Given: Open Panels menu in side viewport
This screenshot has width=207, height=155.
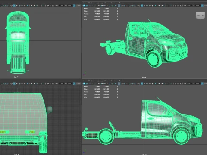Looking at the screenshot, I should pyautogui.click(x=122, y=81).
